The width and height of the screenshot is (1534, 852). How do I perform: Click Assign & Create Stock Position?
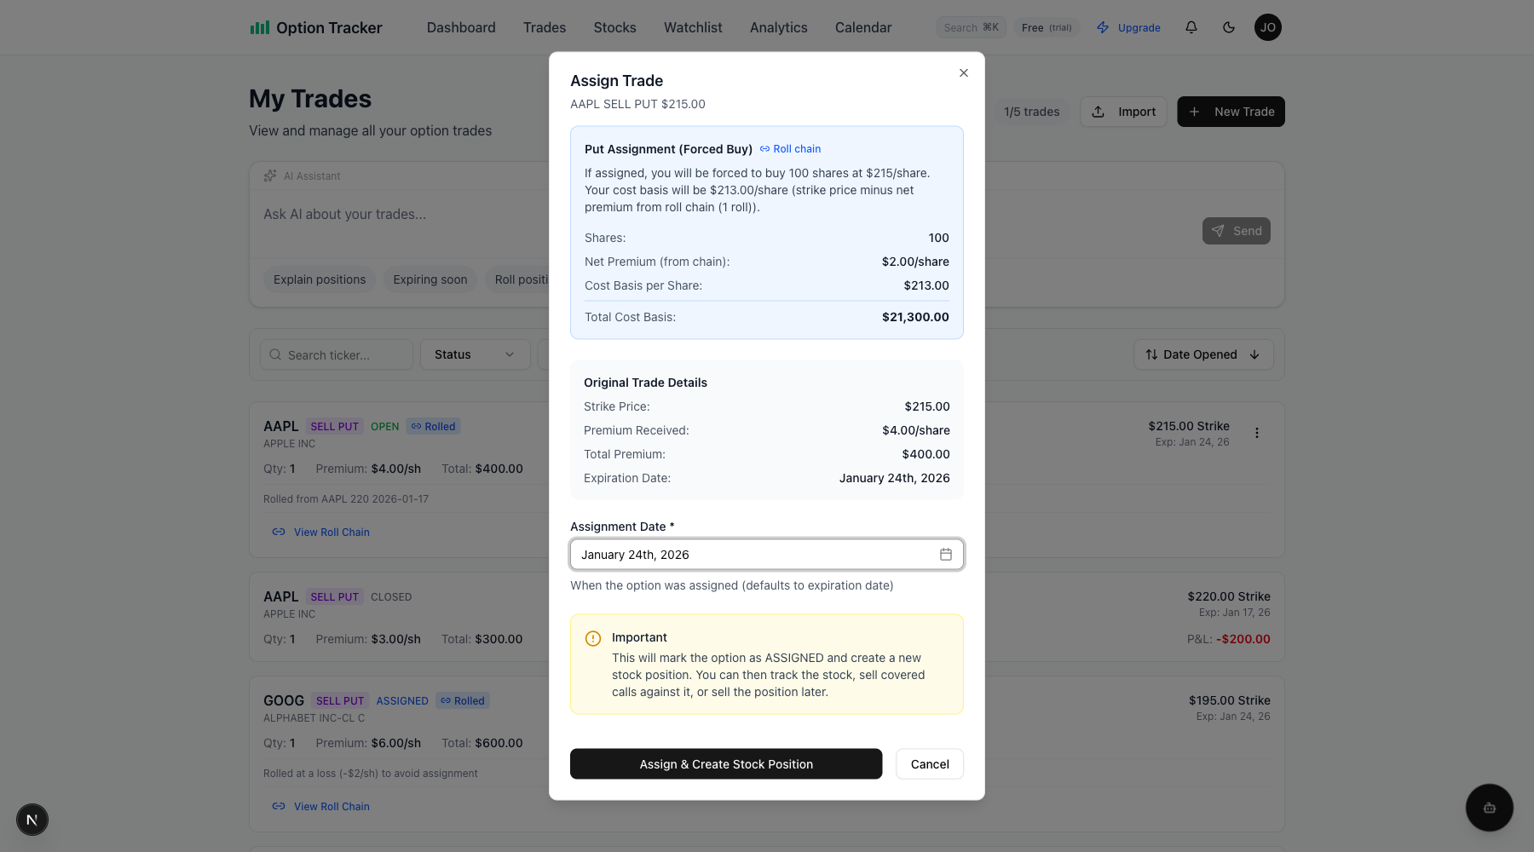point(725,763)
